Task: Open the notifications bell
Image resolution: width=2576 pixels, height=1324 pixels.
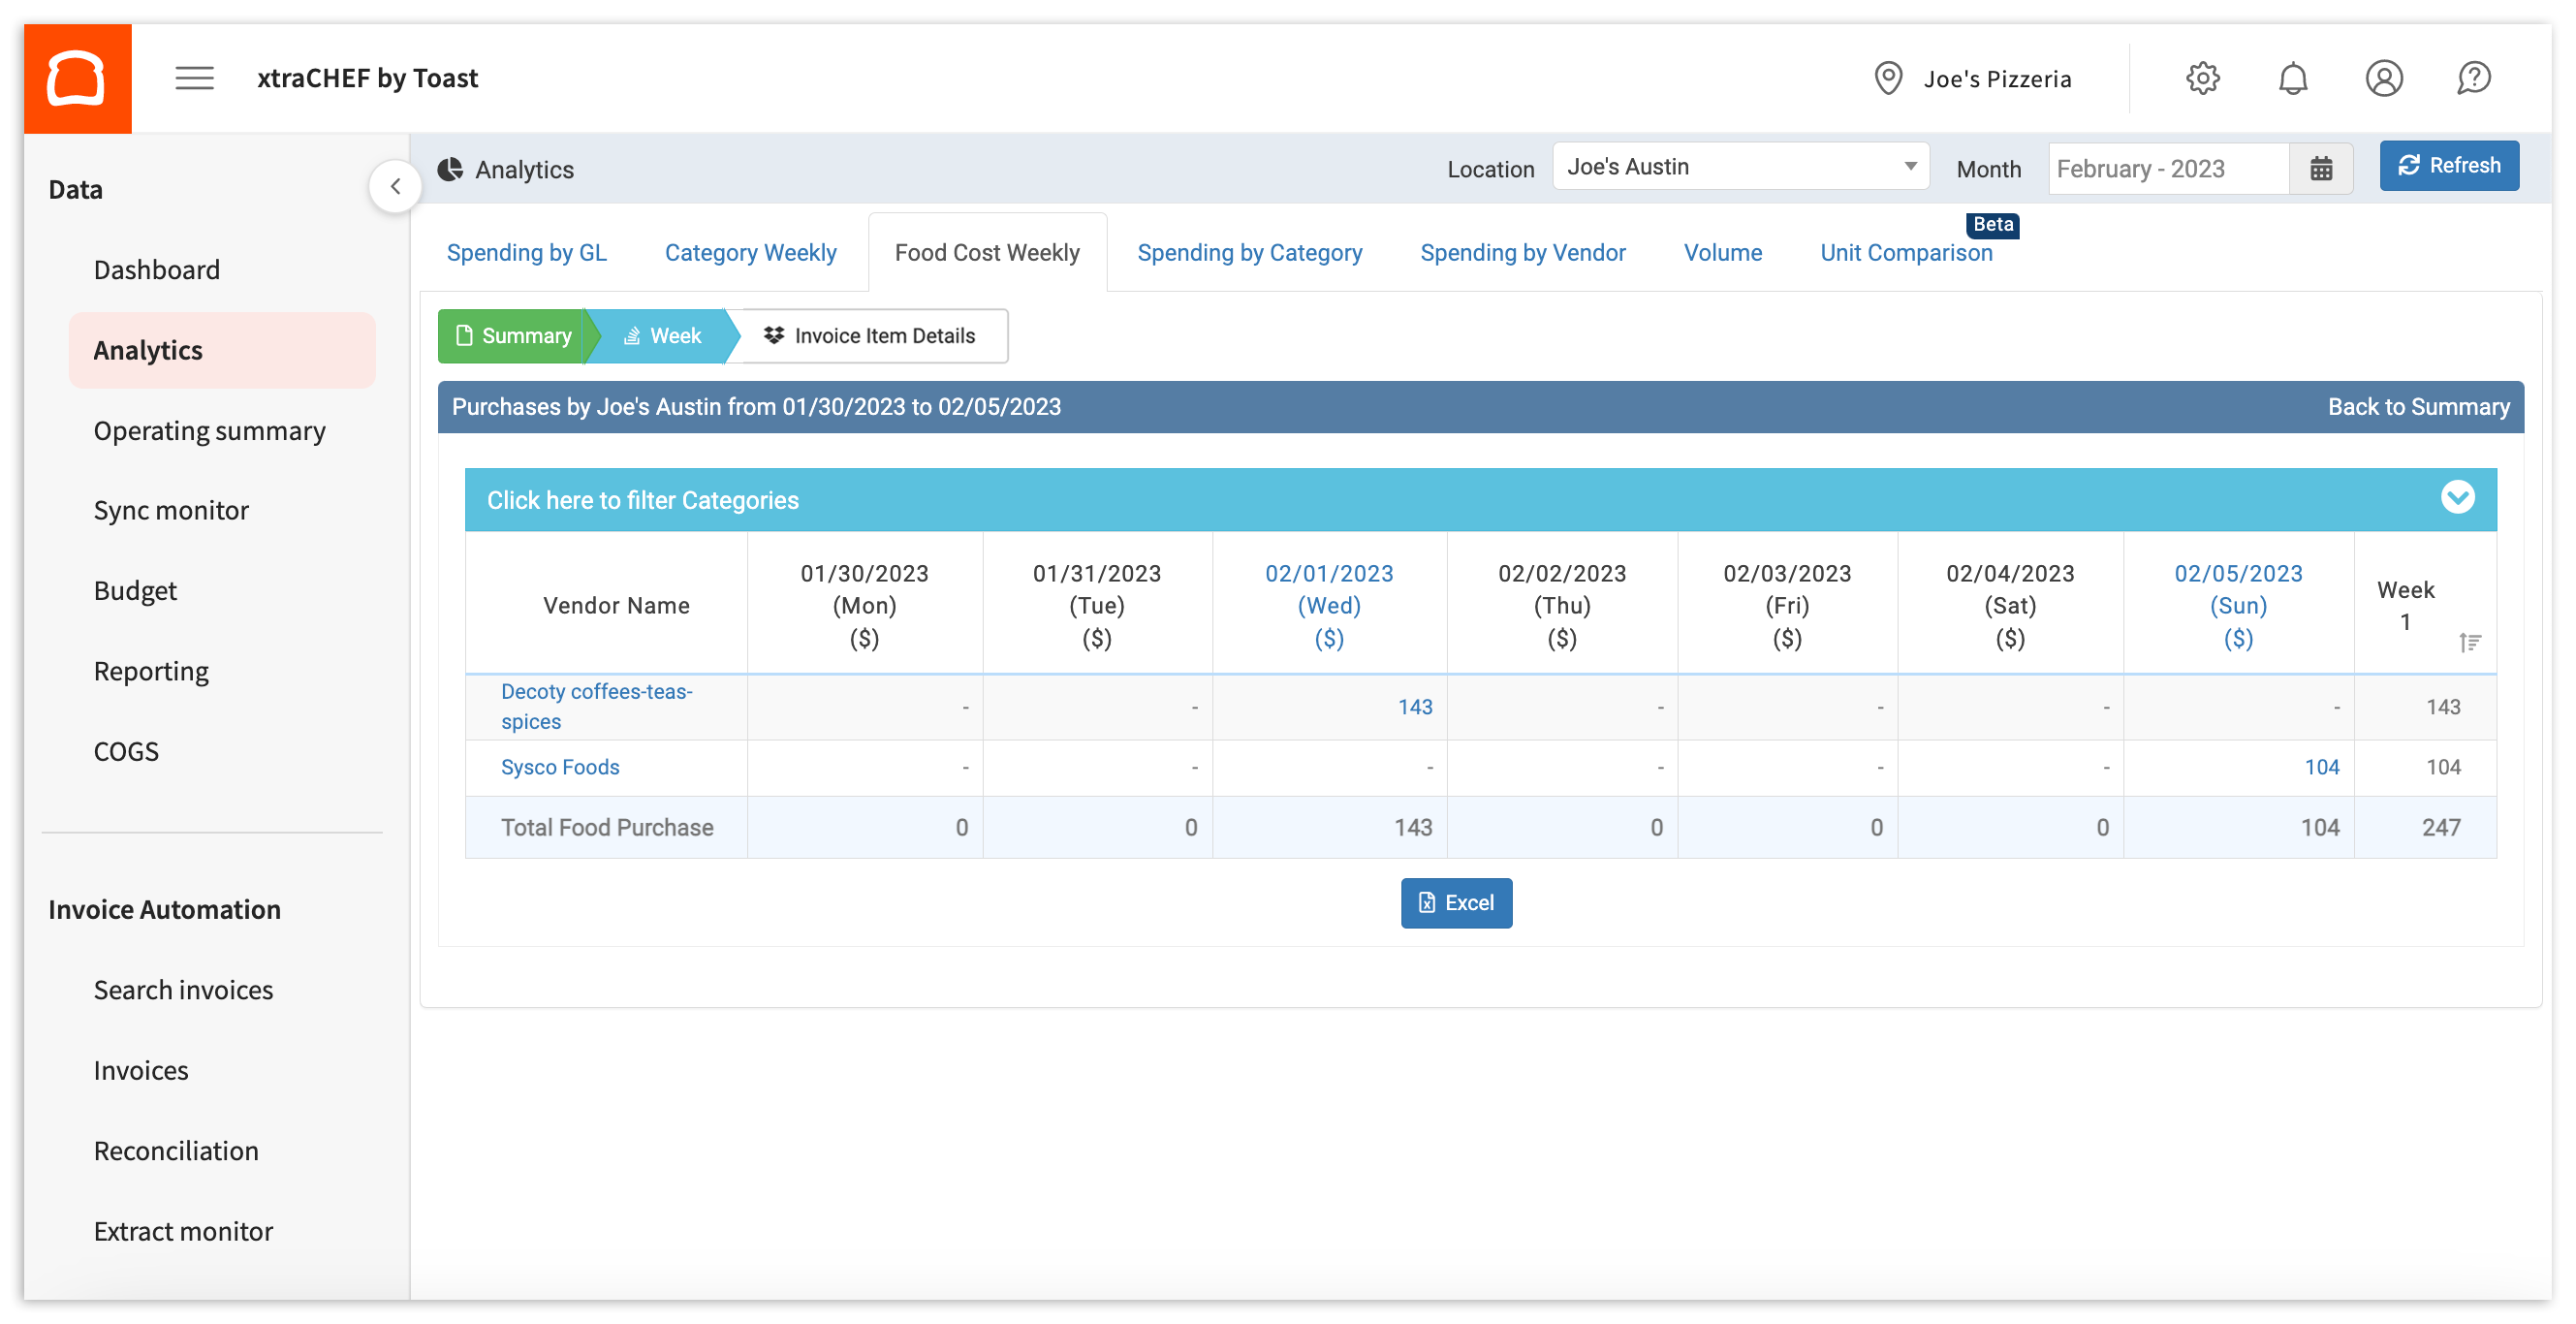Action: point(2292,78)
